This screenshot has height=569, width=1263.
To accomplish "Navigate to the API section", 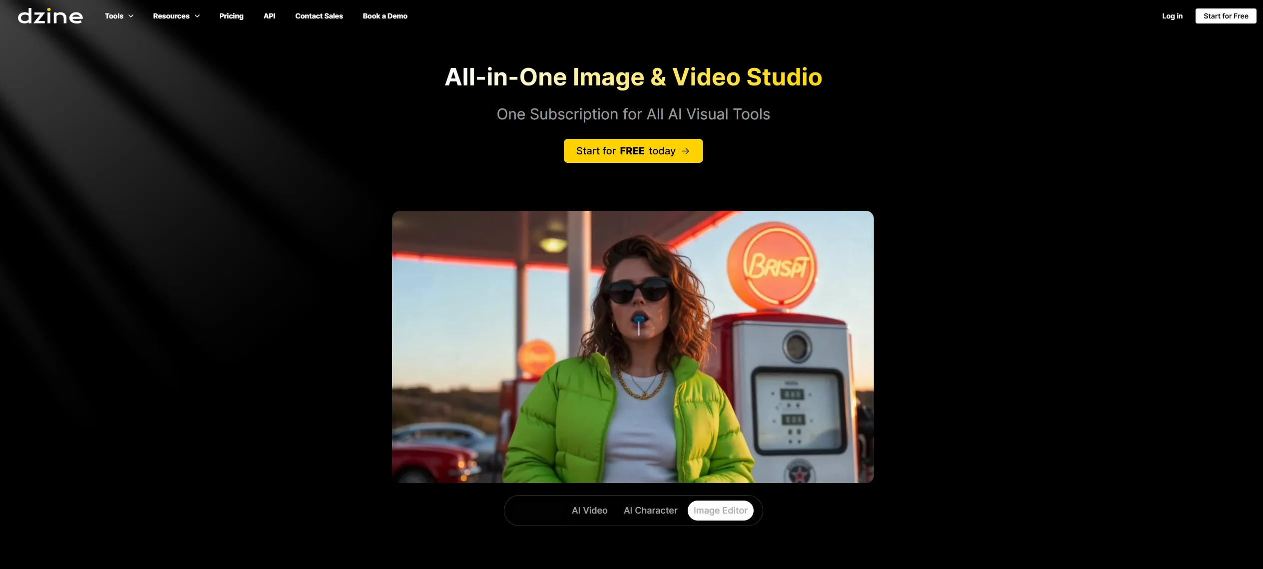I will pos(269,16).
